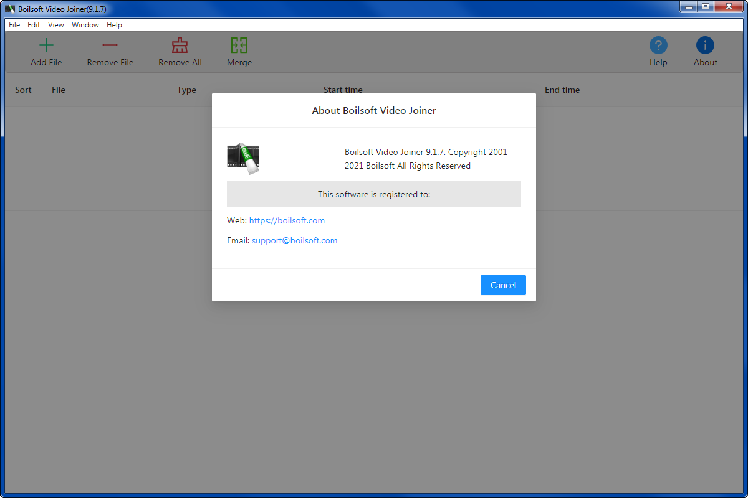Click the version and copyright text
Screen dimensions: 748x498
[x=428, y=159]
